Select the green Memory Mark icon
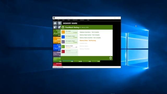This screenshot has width=167, height=94. pos(63,46)
